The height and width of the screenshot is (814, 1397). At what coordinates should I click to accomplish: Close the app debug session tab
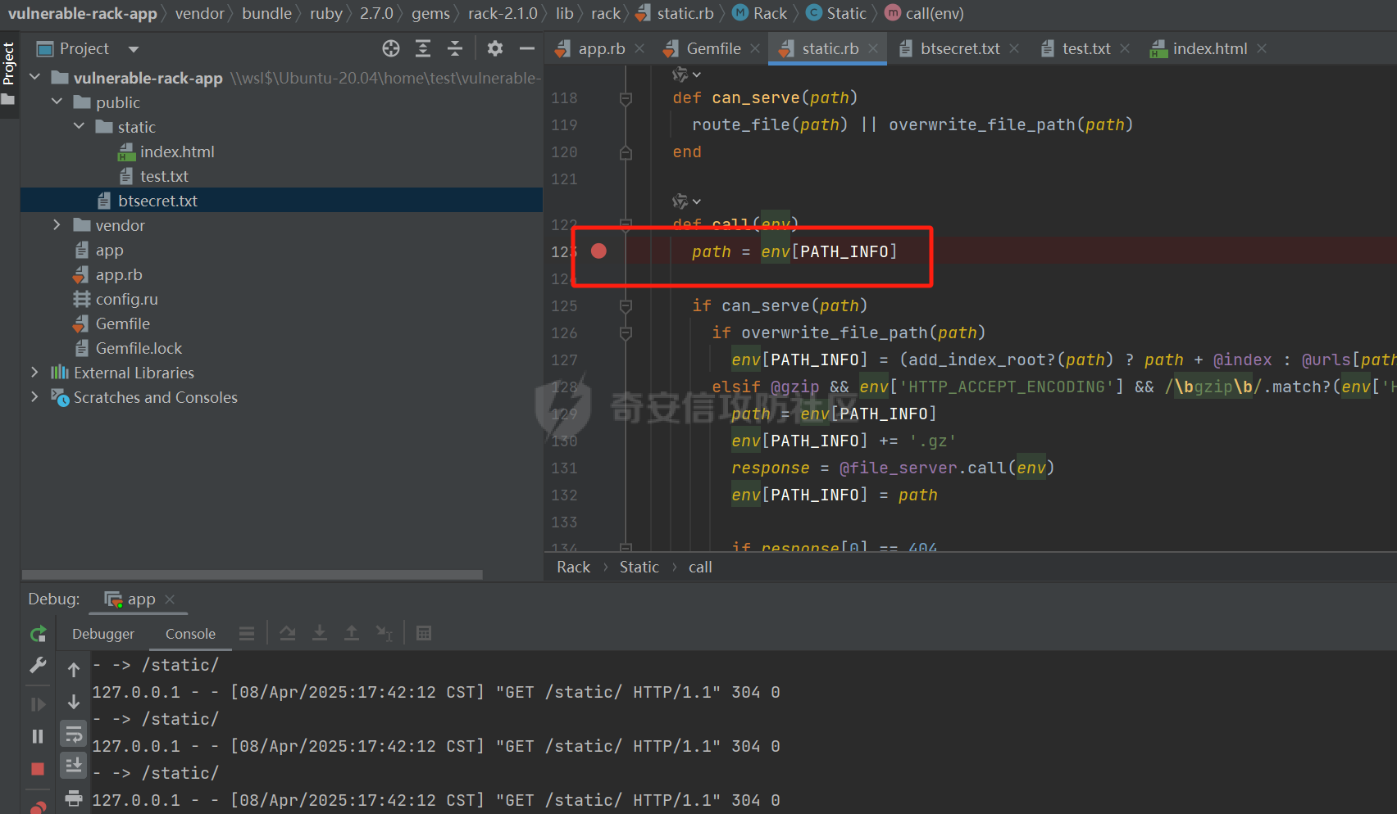(x=170, y=599)
